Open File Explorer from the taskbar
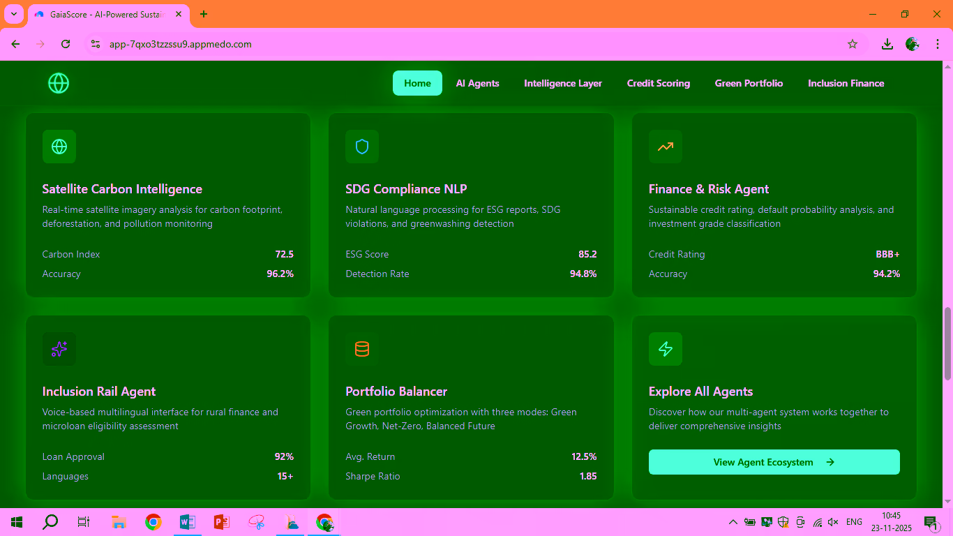 (x=119, y=522)
